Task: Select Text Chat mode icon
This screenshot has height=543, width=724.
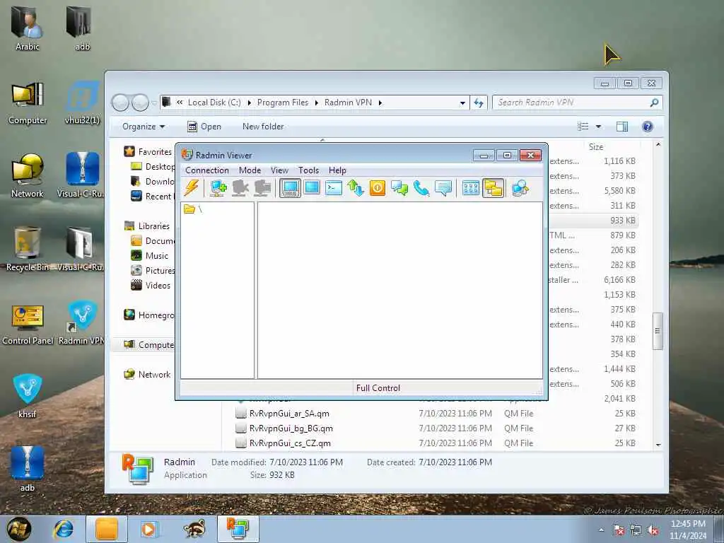Action: 399,188
